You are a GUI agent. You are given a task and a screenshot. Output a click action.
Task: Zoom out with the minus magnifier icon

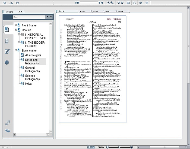coord(112,3)
